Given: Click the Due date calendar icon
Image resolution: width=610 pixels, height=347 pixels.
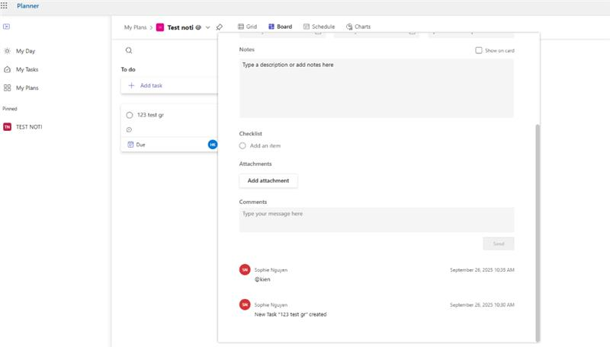Looking at the screenshot, I should pos(130,145).
